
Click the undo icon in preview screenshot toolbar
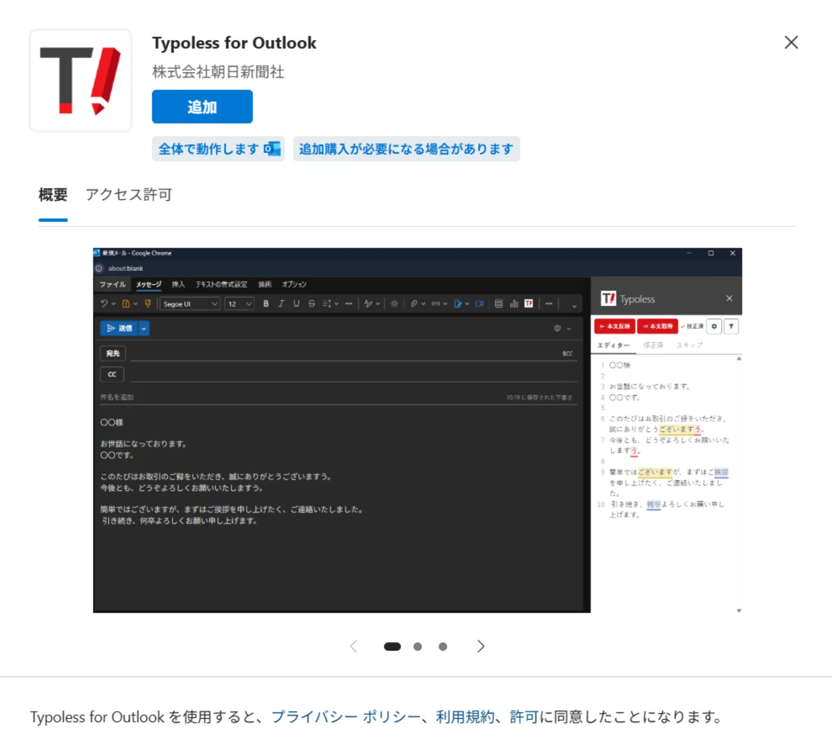[104, 304]
